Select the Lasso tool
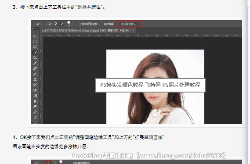 pos(35,47)
